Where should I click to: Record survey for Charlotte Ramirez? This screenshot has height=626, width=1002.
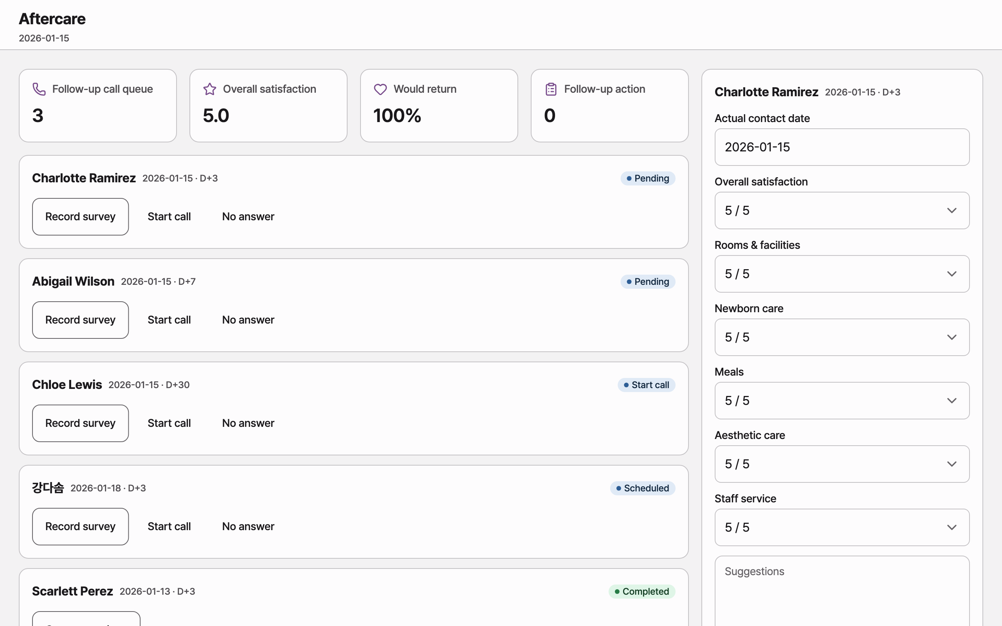click(80, 216)
